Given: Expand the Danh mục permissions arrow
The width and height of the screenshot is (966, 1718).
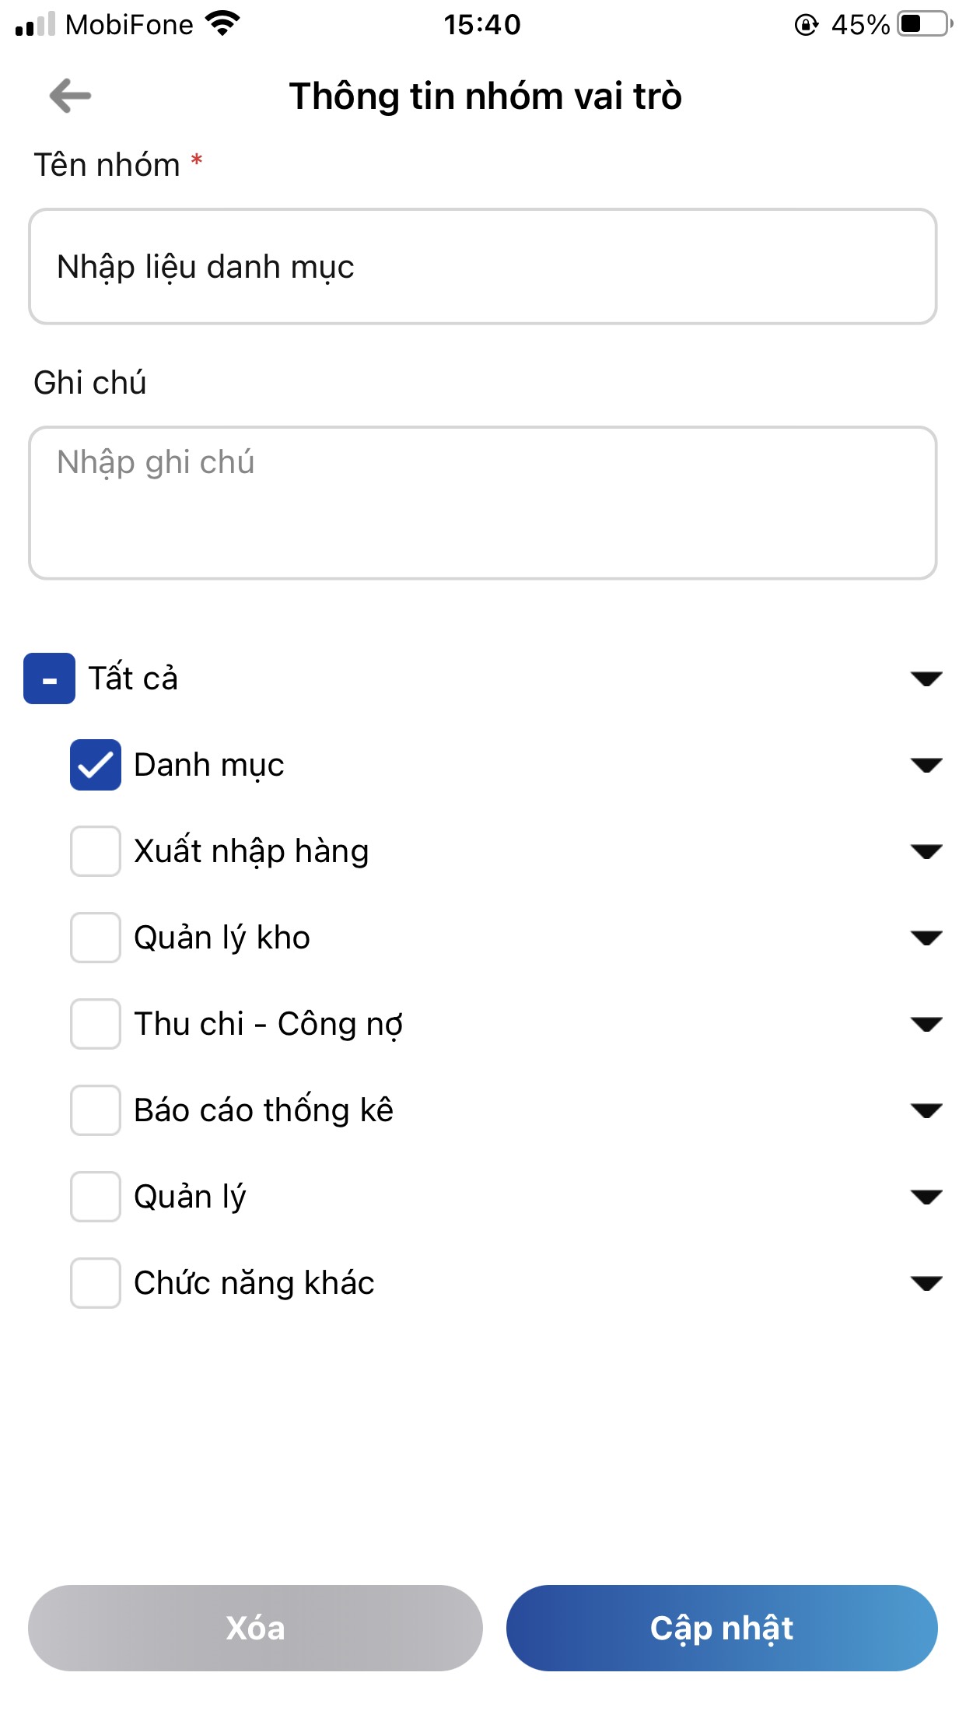Looking at the screenshot, I should point(926,766).
